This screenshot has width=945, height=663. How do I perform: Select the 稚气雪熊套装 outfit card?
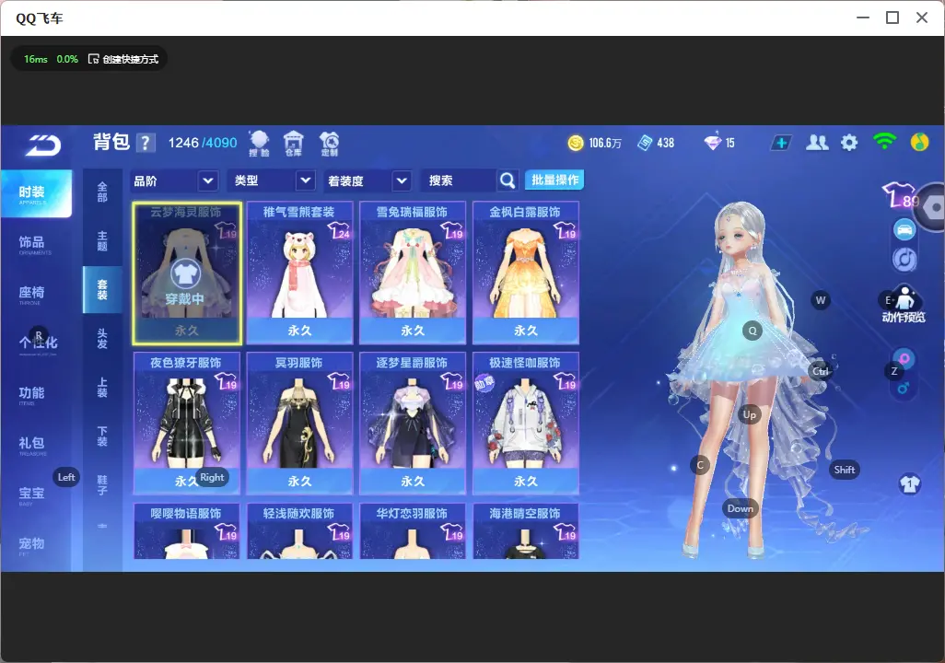pyautogui.click(x=299, y=273)
